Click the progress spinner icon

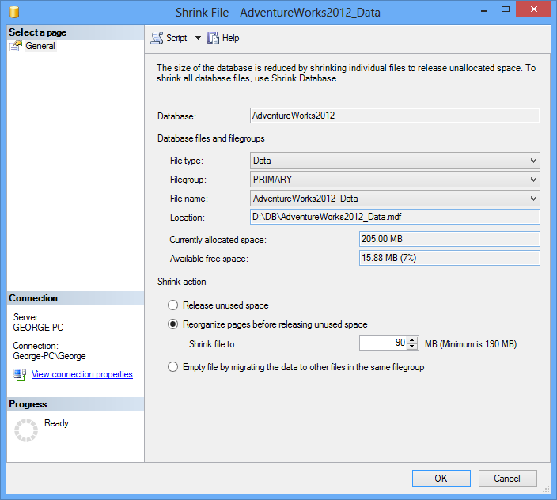pos(26,430)
